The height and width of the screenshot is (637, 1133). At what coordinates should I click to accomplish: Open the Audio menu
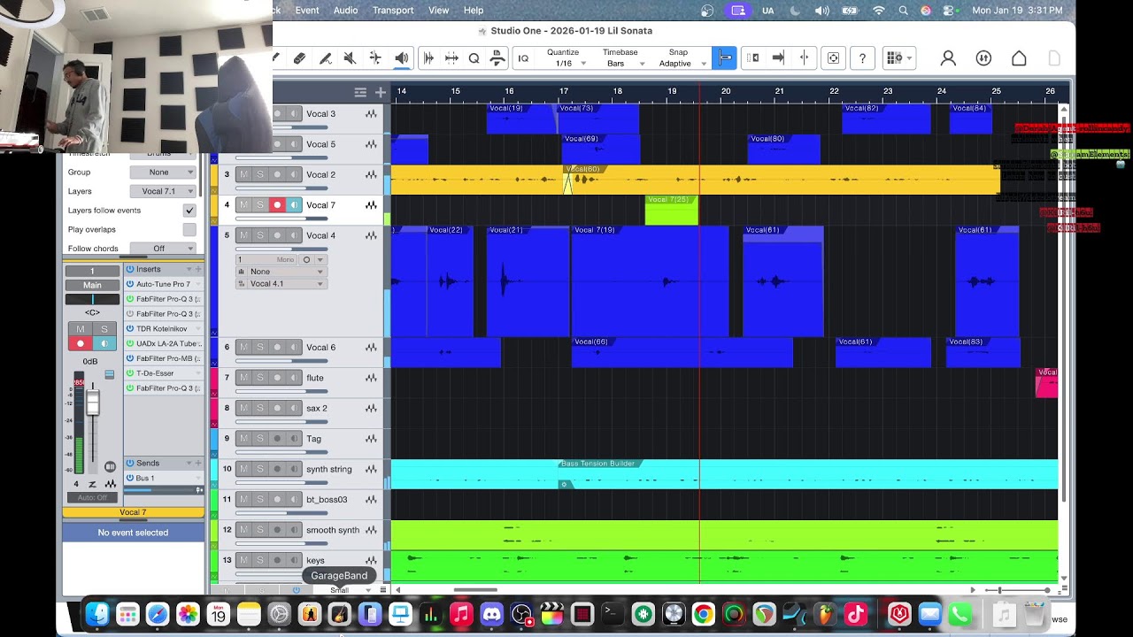pyautogui.click(x=345, y=11)
